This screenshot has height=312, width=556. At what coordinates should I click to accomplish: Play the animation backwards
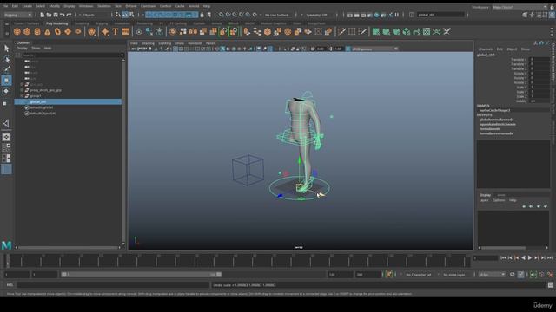[x=523, y=258]
